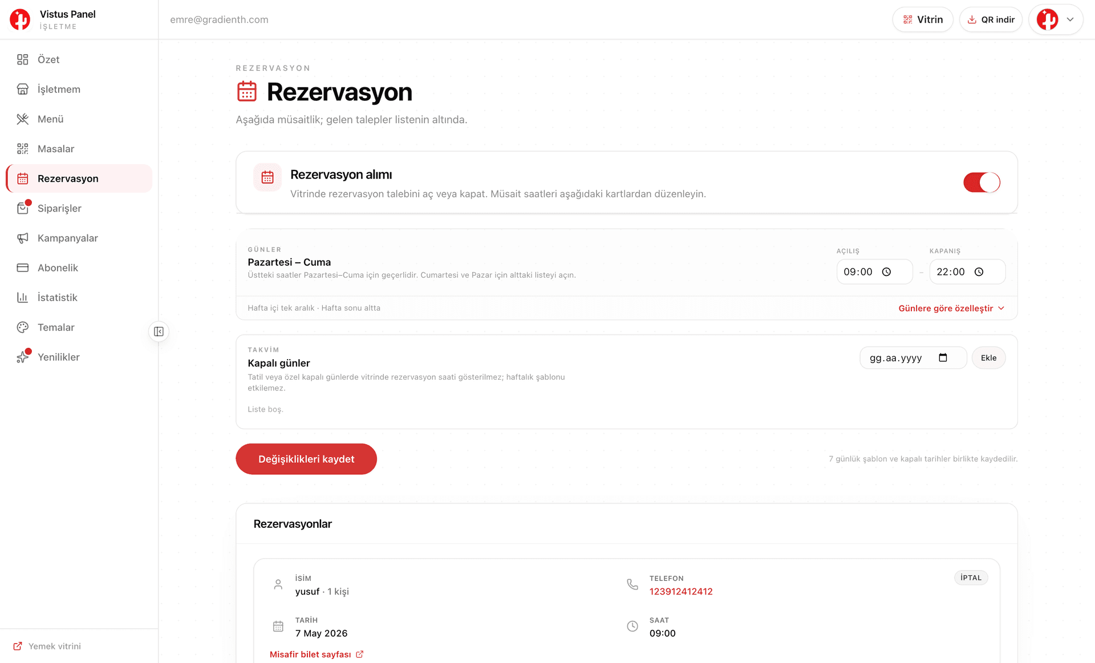Click the Rezervasyon calendar icon in sidebar
The height and width of the screenshot is (663, 1095).
23,178
